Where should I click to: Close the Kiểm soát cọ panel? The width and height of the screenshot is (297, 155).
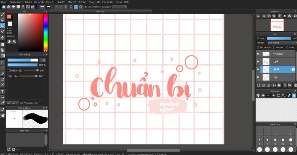pyautogui.click(x=46, y=55)
